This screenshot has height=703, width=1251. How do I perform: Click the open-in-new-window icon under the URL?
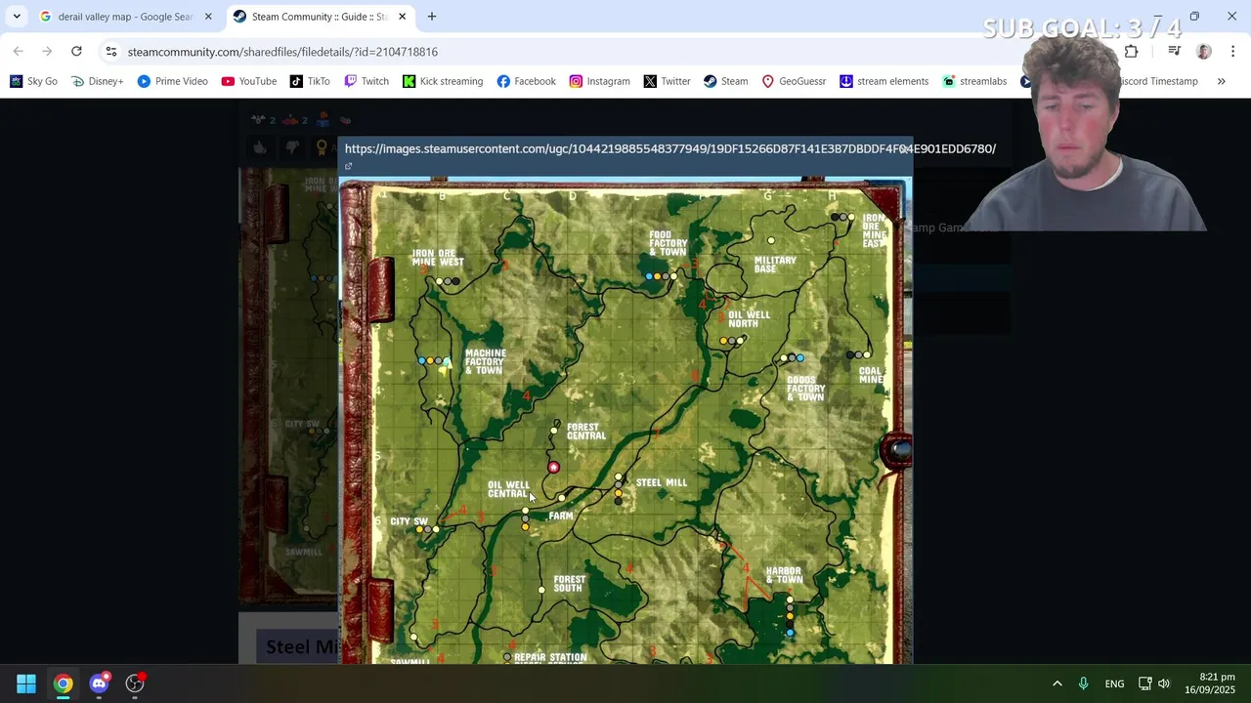[x=348, y=166]
